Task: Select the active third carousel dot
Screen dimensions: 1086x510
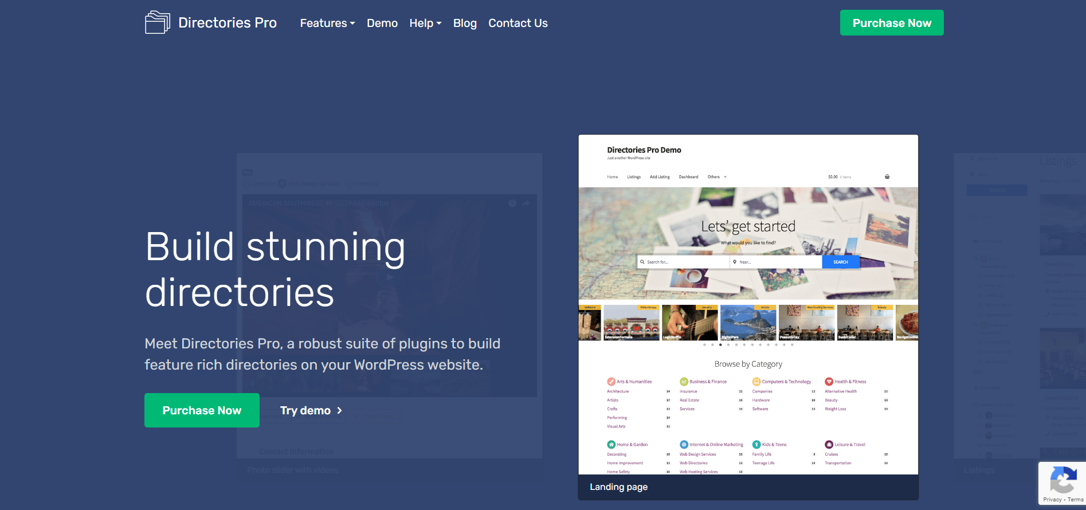Action: 720,345
